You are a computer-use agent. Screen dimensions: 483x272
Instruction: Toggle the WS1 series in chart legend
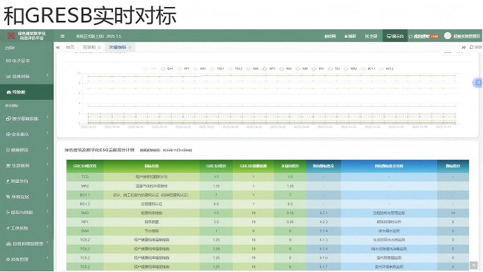click(199, 69)
